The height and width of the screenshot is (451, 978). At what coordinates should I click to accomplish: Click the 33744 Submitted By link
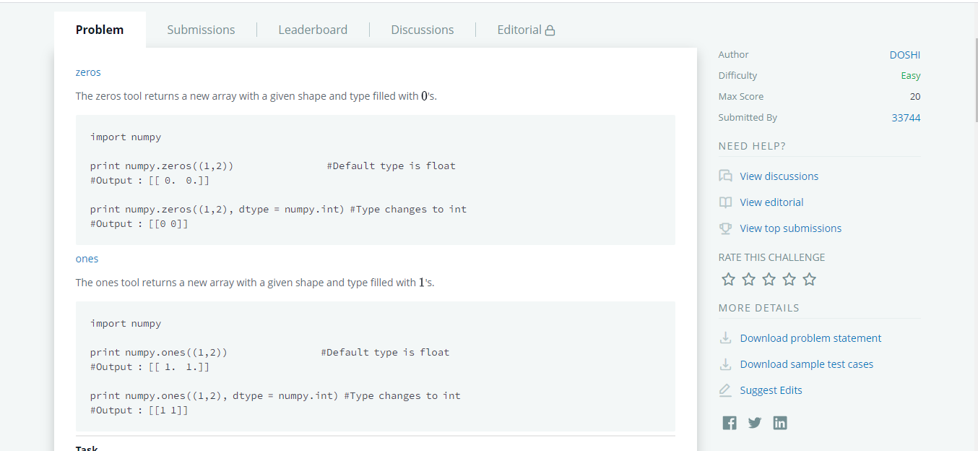[x=906, y=116]
